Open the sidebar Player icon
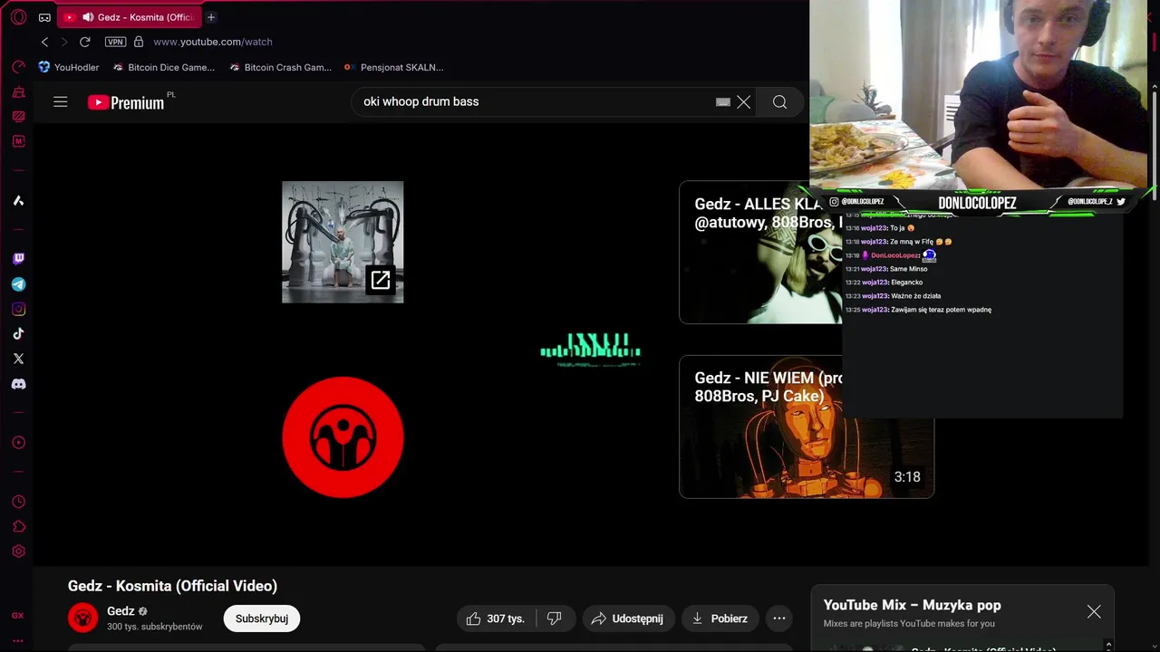 (x=18, y=443)
